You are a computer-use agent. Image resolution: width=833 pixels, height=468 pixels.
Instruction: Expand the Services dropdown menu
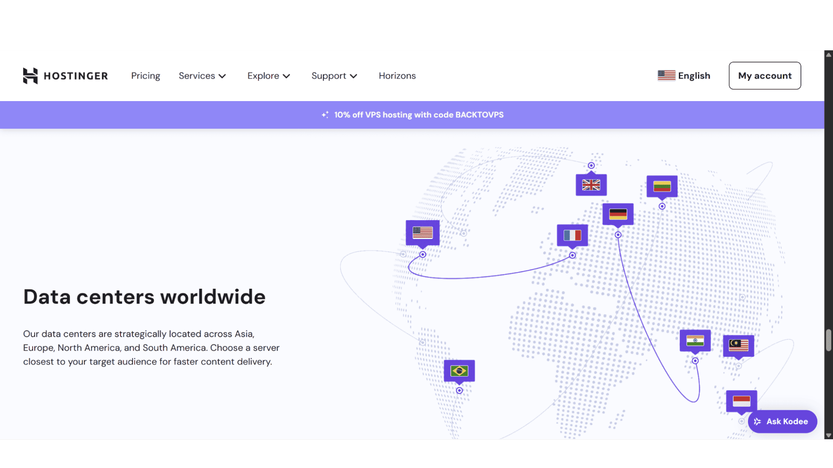point(202,76)
